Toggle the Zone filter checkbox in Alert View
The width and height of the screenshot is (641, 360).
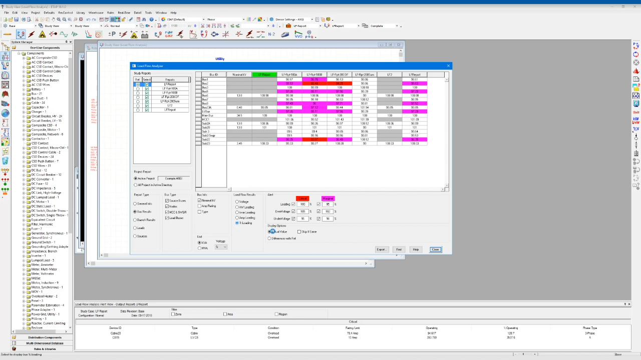(x=173, y=314)
